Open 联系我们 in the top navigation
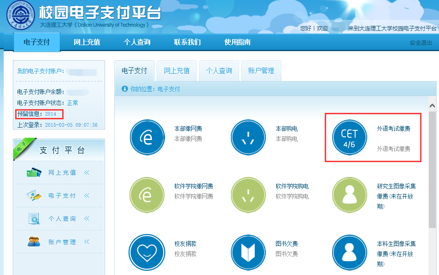The width and height of the screenshot is (439, 275). [x=187, y=42]
